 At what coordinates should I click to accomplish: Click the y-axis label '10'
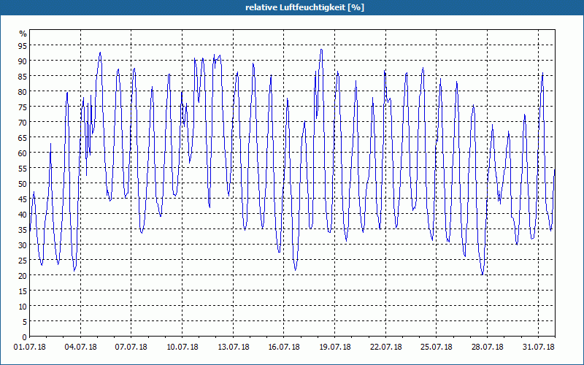click(23, 307)
